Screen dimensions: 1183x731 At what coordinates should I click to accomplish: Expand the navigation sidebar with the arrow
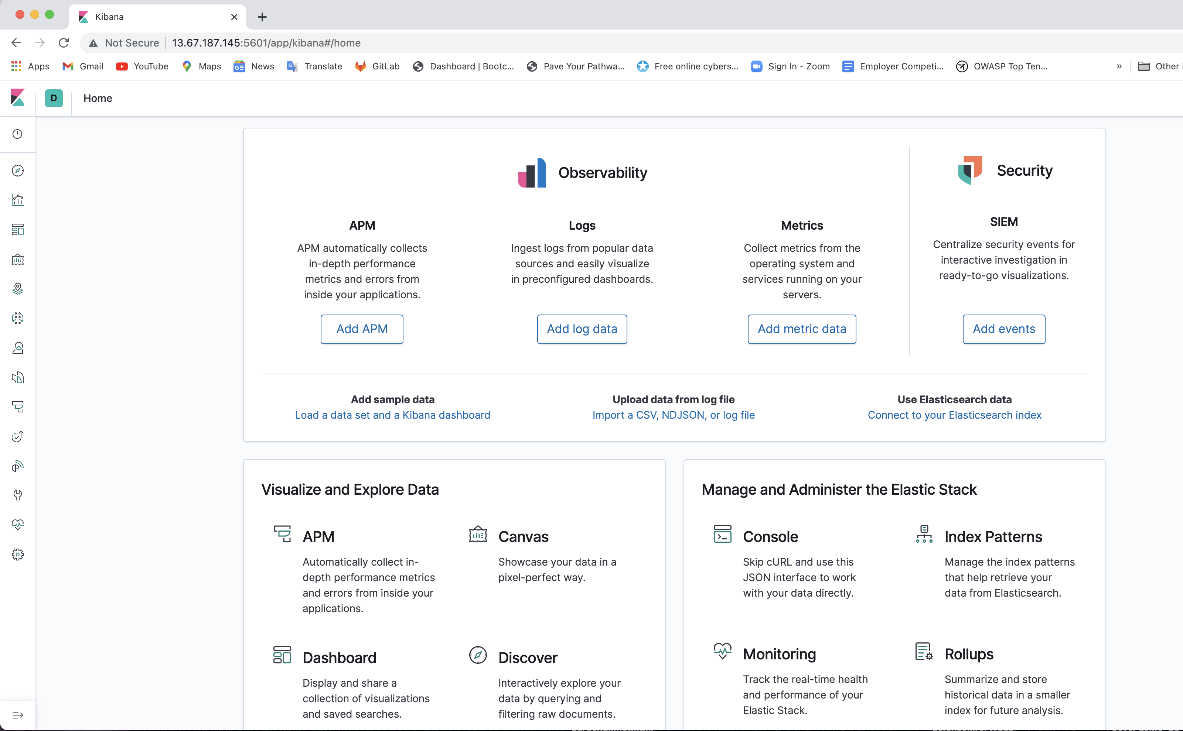point(18,714)
